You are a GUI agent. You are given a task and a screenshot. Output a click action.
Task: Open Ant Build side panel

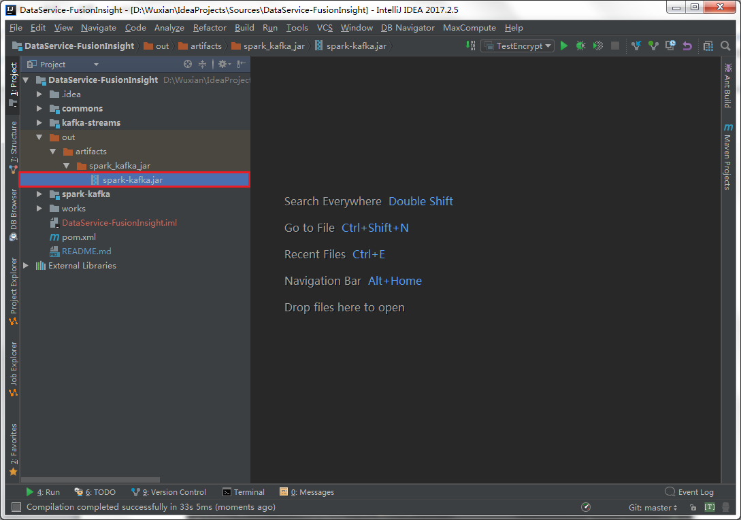[728, 86]
